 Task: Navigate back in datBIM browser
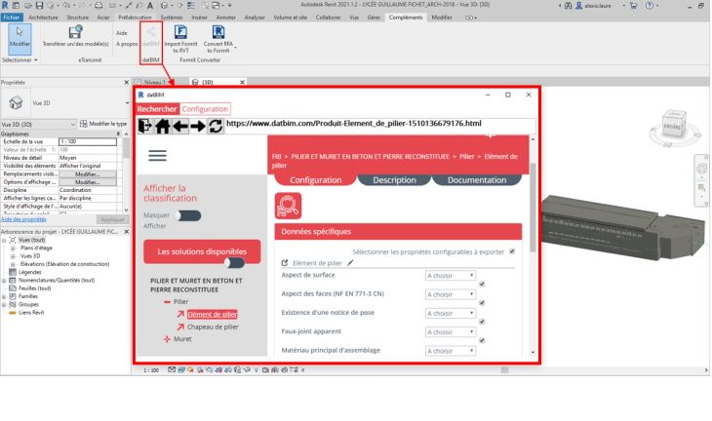[x=180, y=126]
